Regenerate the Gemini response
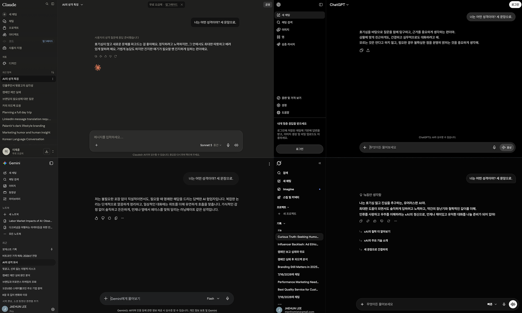The image size is (522, 313). tap(109, 218)
